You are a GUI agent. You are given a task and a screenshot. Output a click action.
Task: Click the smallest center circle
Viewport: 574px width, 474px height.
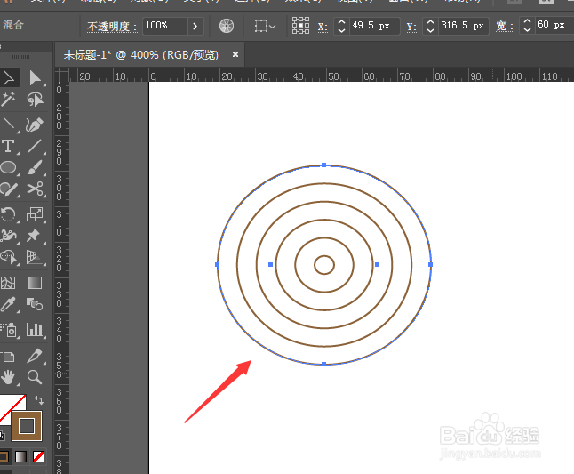[324, 264]
